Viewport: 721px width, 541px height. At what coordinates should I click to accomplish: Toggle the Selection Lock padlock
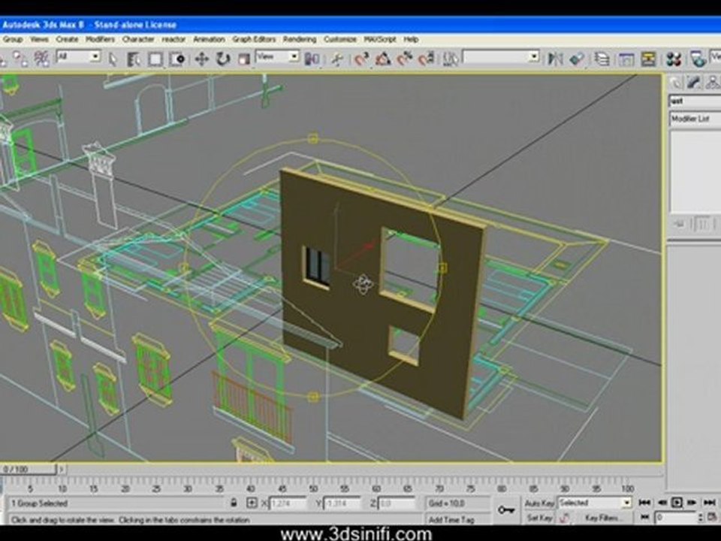pos(234,503)
